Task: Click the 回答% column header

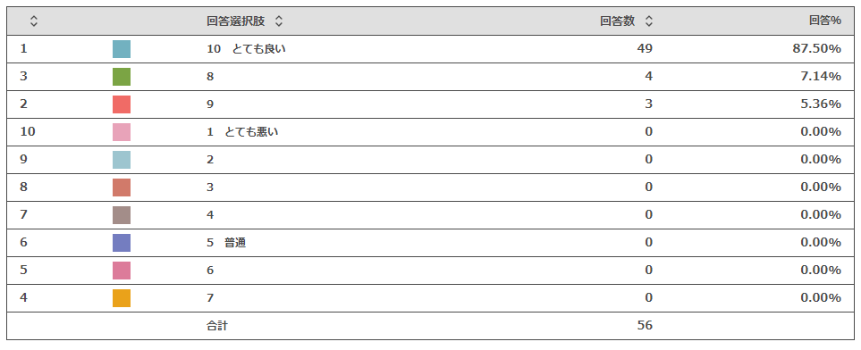Action: [824, 21]
